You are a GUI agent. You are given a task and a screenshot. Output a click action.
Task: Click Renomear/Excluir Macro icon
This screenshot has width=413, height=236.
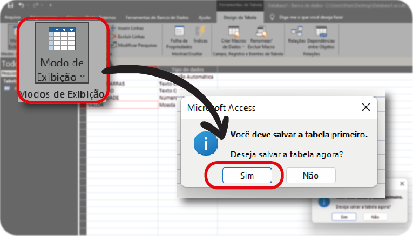point(261,32)
